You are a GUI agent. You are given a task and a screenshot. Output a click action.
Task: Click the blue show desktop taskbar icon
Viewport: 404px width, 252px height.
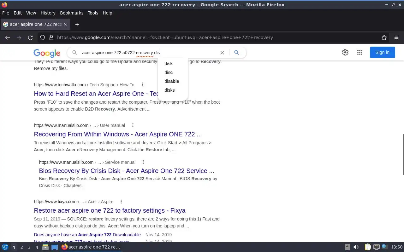click(55, 247)
